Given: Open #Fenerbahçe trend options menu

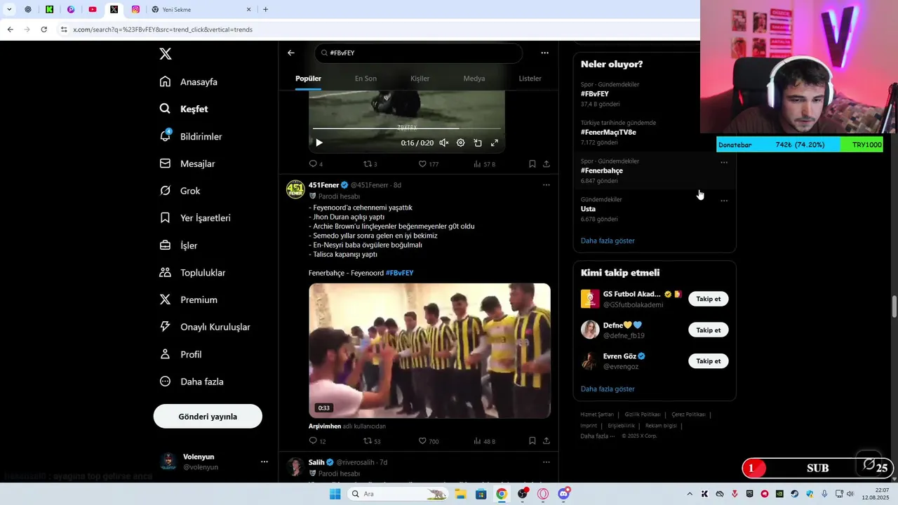Looking at the screenshot, I should click(724, 163).
